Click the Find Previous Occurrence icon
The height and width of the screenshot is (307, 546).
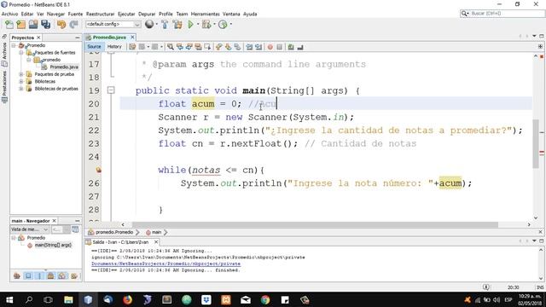(x=180, y=47)
